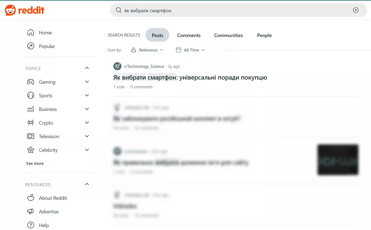Click the Sports ball icon

click(31, 95)
